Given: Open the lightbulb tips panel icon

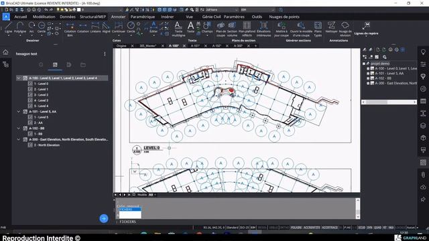Looking at the screenshot, I should coord(423,52).
